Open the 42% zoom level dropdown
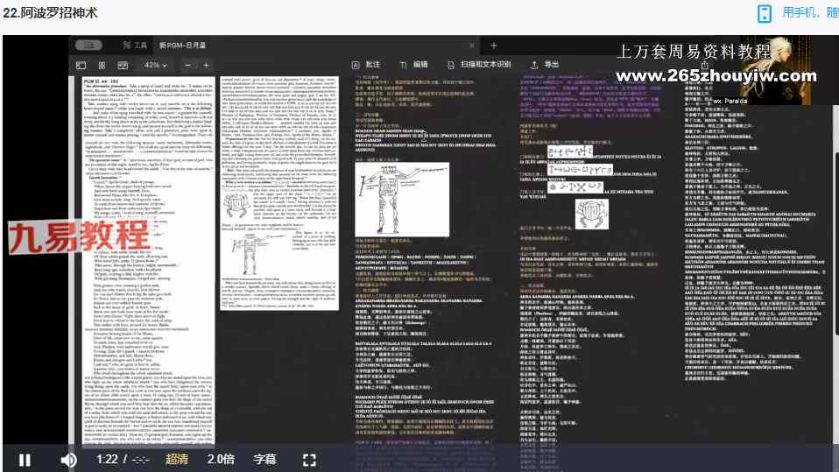Viewport: 839px width, 472px height. (x=156, y=65)
